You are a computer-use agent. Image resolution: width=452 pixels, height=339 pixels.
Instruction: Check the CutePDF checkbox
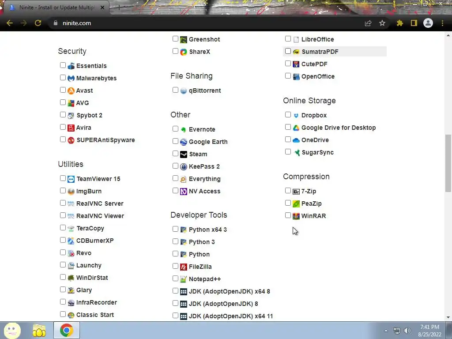coord(288,64)
